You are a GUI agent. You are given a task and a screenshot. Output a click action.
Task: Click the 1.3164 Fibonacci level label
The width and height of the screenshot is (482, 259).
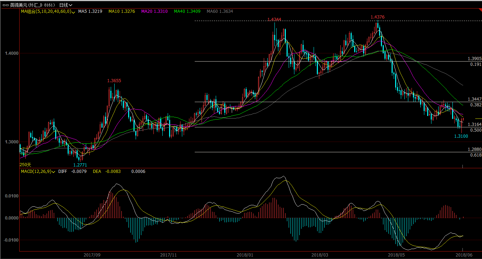[475, 125]
